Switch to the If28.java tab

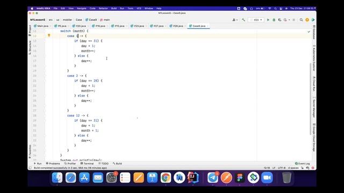178,26
